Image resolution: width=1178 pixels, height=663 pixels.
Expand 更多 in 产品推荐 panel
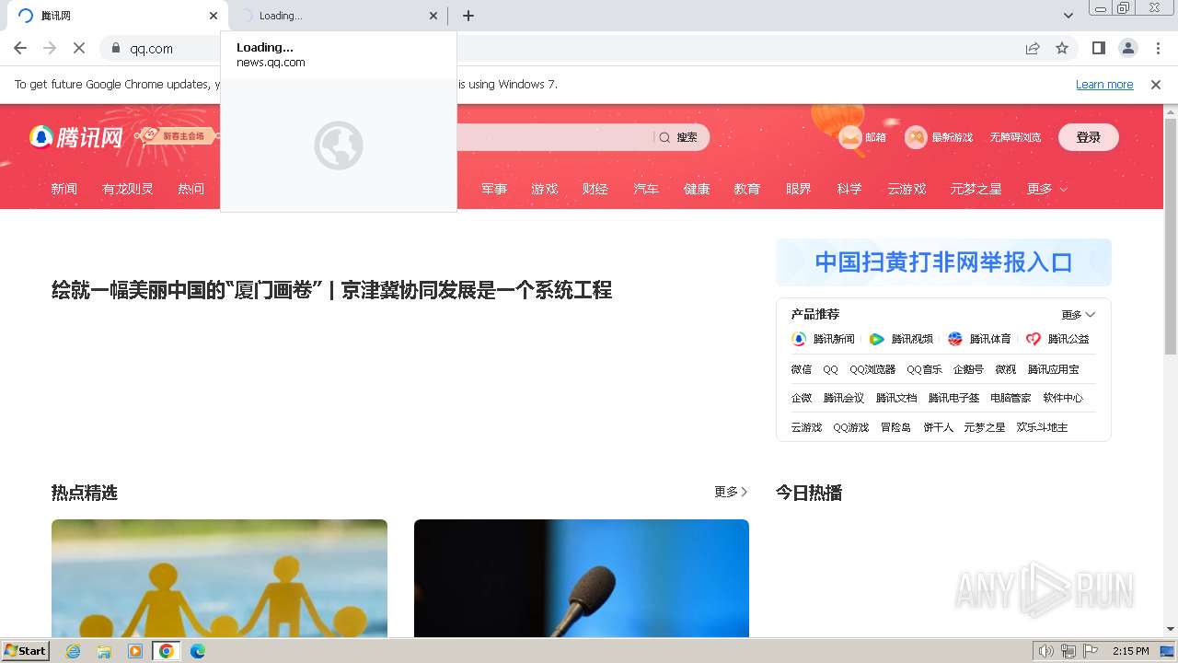[1078, 315]
